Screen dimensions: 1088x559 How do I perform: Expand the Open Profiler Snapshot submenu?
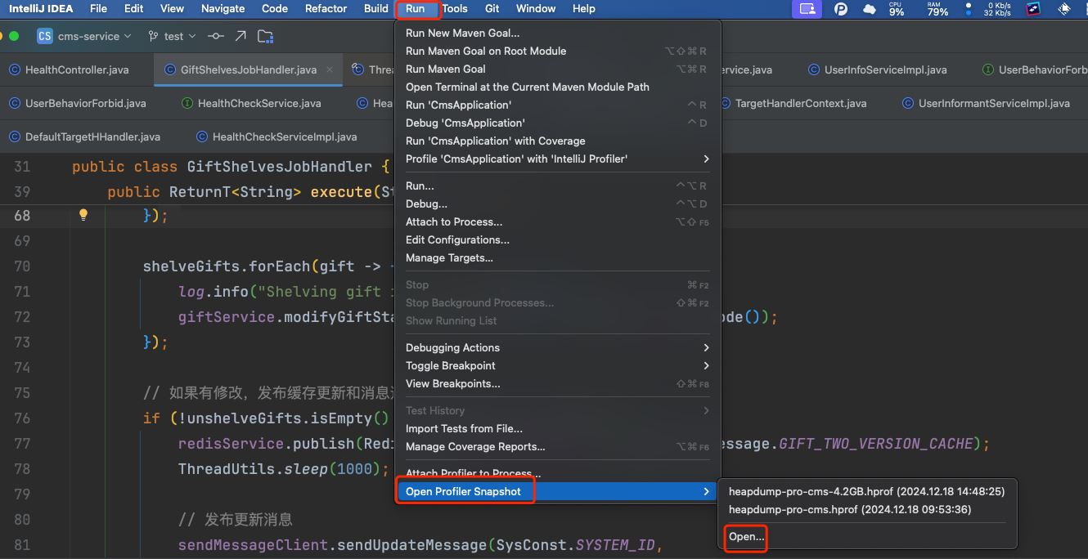[558, 491]
